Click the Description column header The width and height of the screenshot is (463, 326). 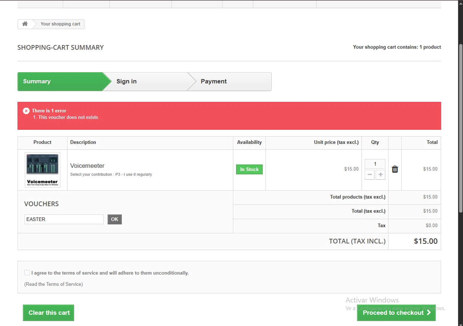(83, 142)
